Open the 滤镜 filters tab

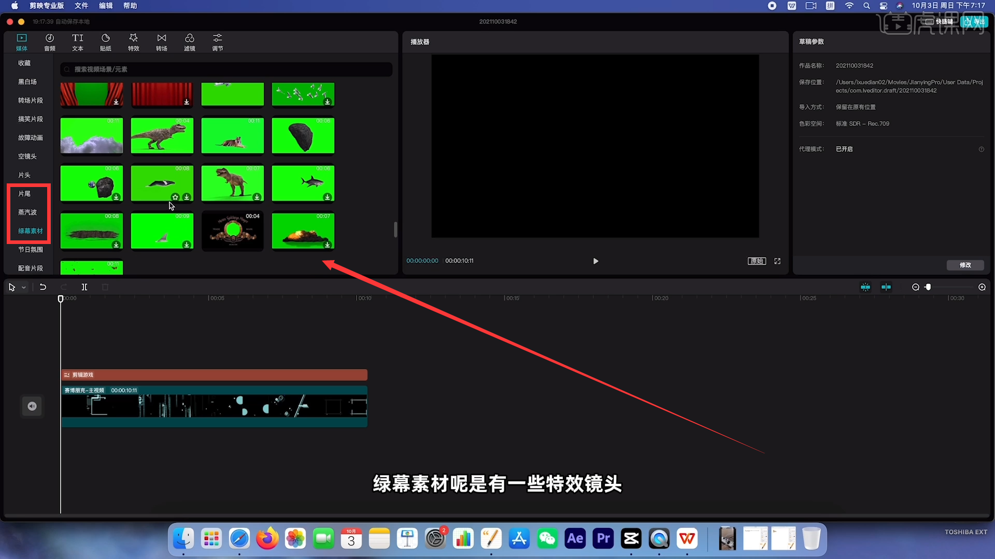190,42
